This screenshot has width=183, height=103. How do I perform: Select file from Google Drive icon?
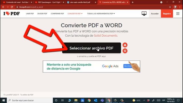pos(125,45)
